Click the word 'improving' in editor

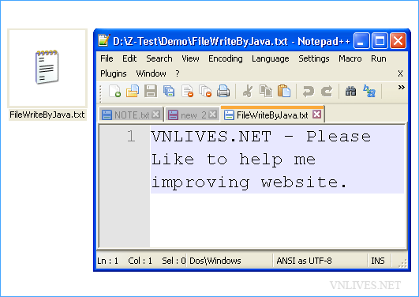(200, 183)
